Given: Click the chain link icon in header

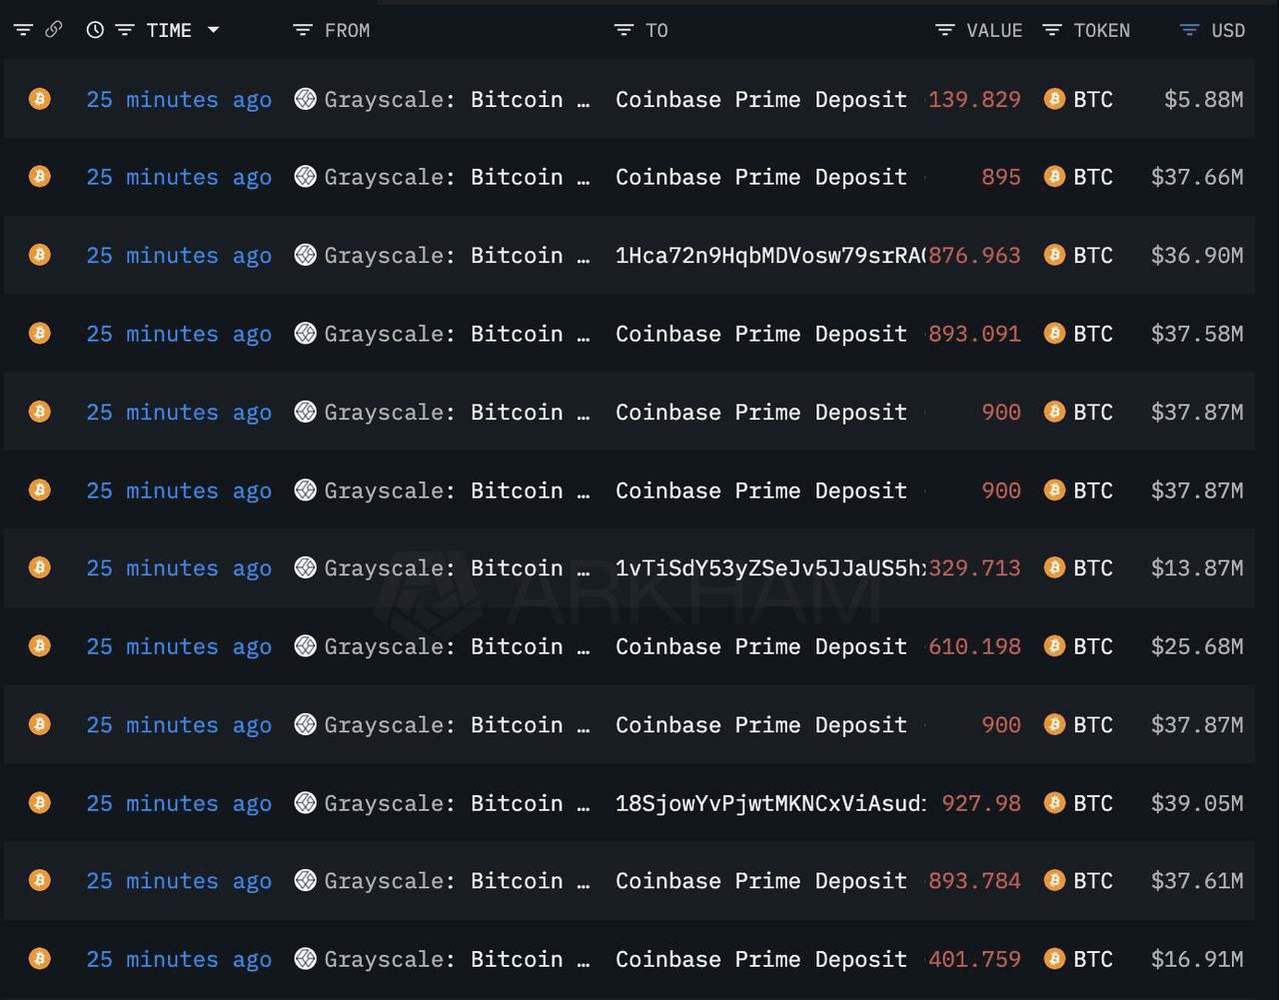Looking at the screenshot, I should pos(54,30).
